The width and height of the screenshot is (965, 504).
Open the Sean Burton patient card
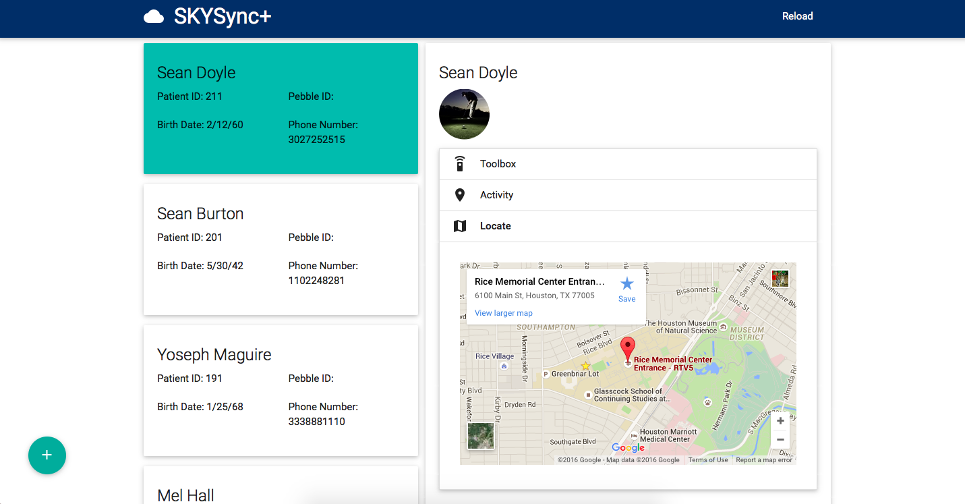pos(281,250)
